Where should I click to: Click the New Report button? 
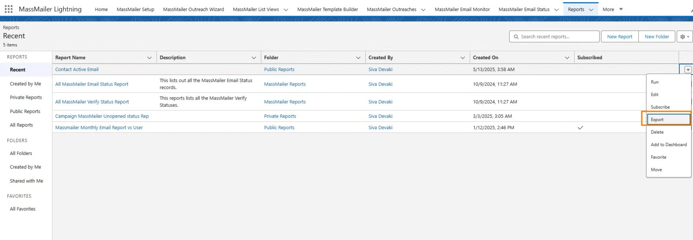point(620,37)
